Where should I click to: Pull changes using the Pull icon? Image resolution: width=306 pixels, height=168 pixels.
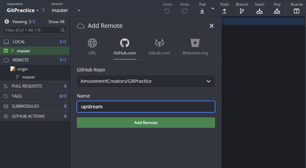202,11
